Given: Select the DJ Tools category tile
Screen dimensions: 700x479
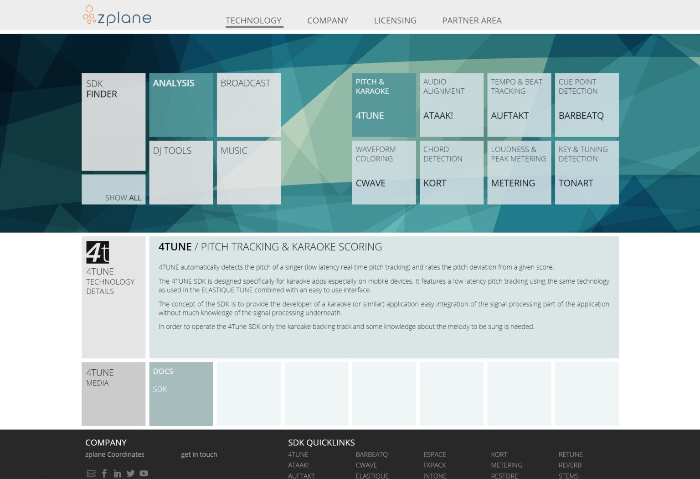Looking at the screenshot, I should point(181,172).
